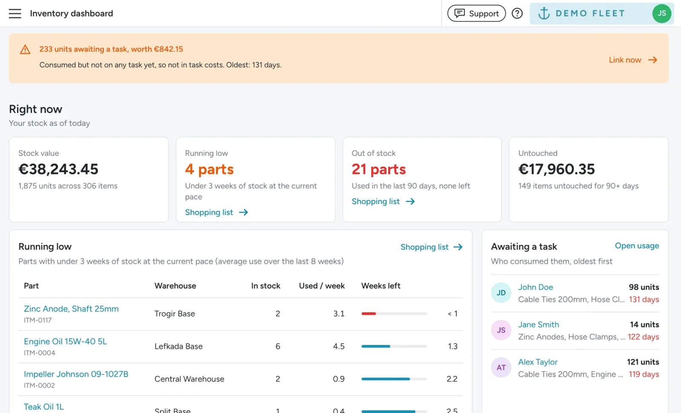Click the Inventory dashboard page title
This screenshot has width=681, height=413.
coord(72,14)
